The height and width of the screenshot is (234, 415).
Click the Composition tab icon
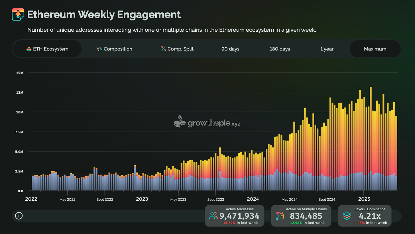click(99, 49)
